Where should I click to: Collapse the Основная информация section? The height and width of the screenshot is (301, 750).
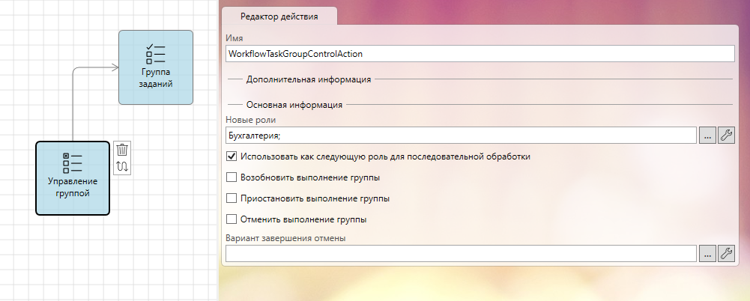point(294,105)
